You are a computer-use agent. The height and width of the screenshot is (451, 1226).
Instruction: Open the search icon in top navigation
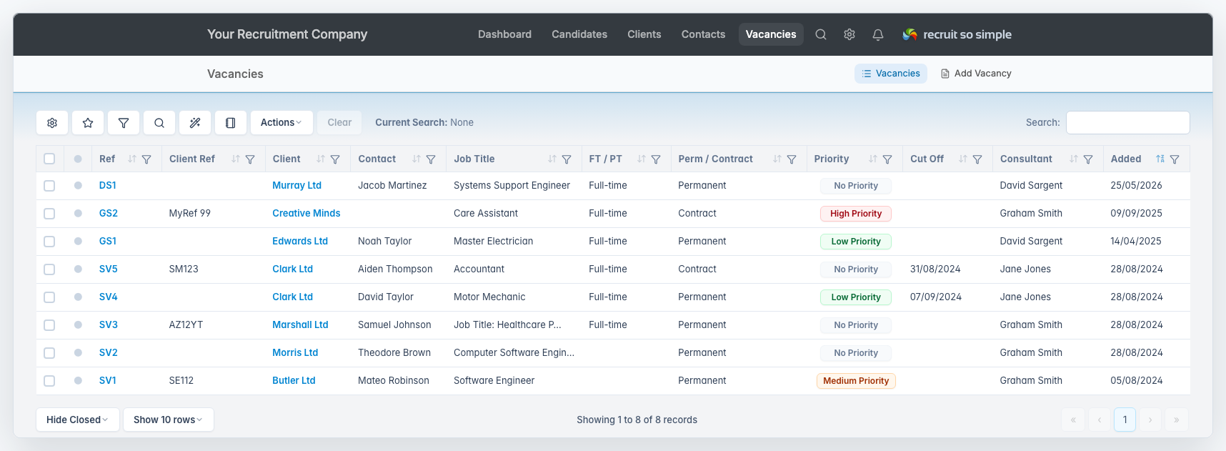coord(821,34)
